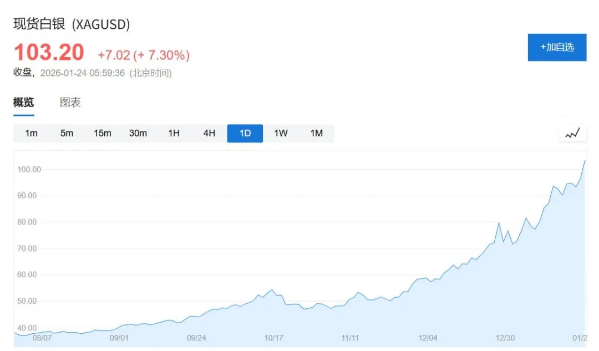Viewport: 599px width, 351px height.
Task: Select the 5m timeframe
Action: (x=67, y=133)
